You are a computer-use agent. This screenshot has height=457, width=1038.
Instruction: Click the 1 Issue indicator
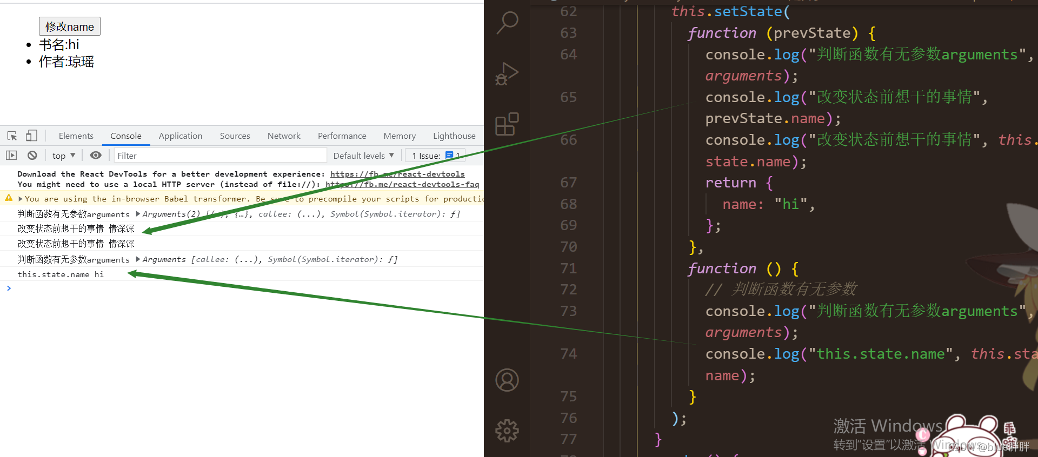click(435, 156)
